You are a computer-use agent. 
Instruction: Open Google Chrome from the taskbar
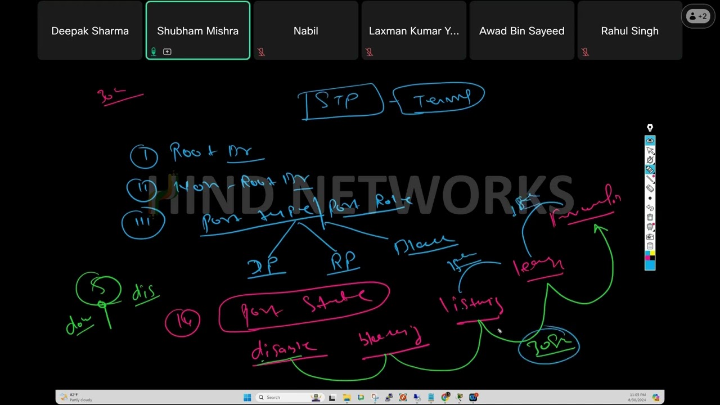pyautogui.click(x=445, y=397)
